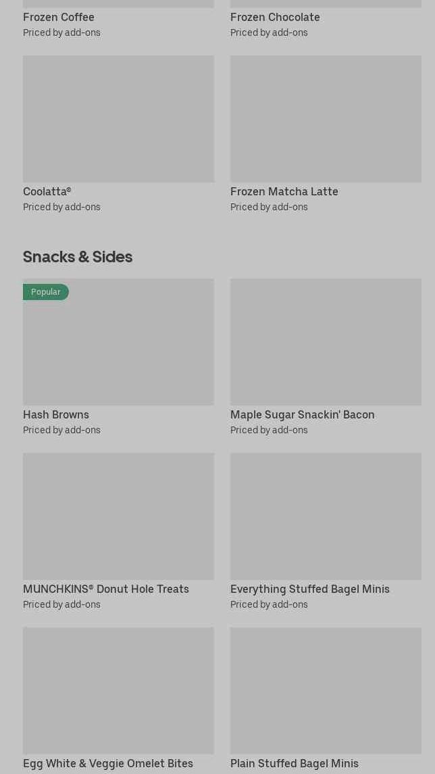Open the Coolatta item image
435x774 pixels.
[x=118, y=119]
